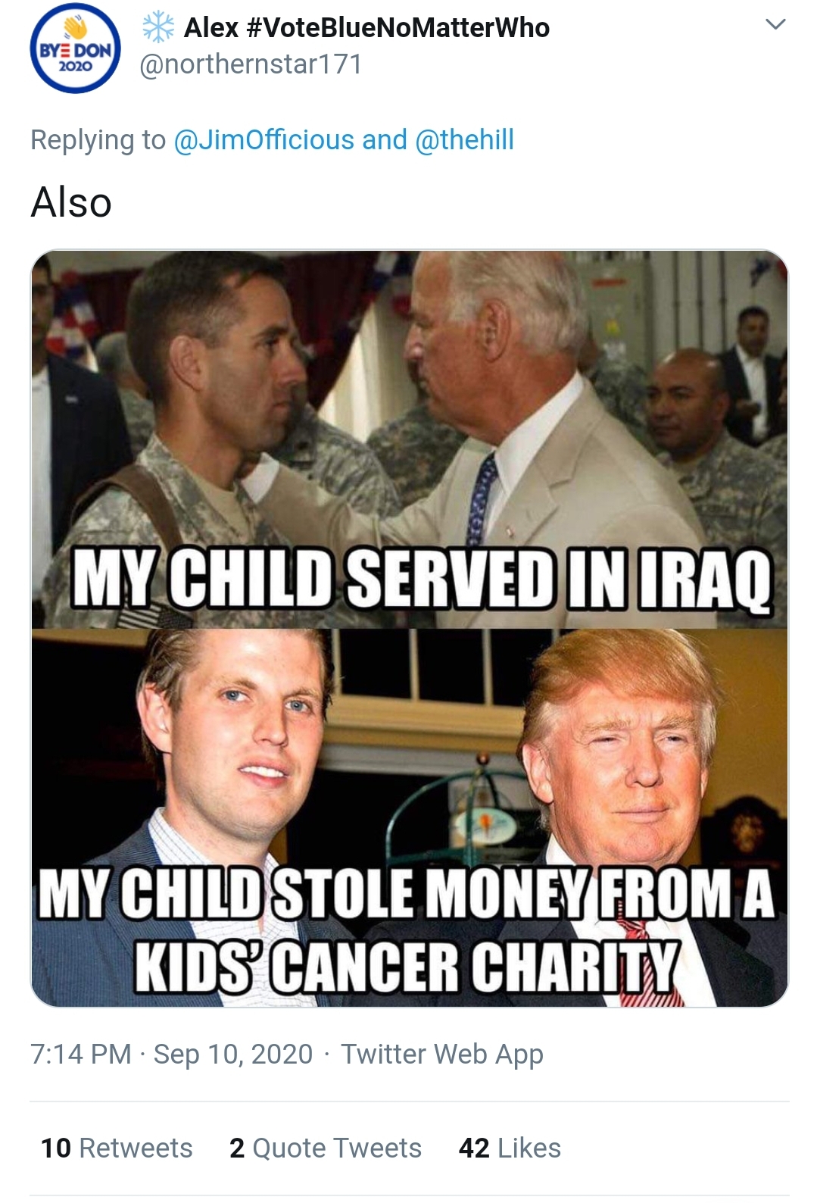The height and width of the screenshot is (1203, 817).
Task: Click the Sep 10, 2020 date
Action: 233,1054
